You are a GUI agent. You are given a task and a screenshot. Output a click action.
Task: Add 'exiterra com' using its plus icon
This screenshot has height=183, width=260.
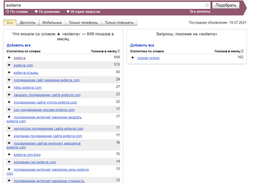click(9, 65)
